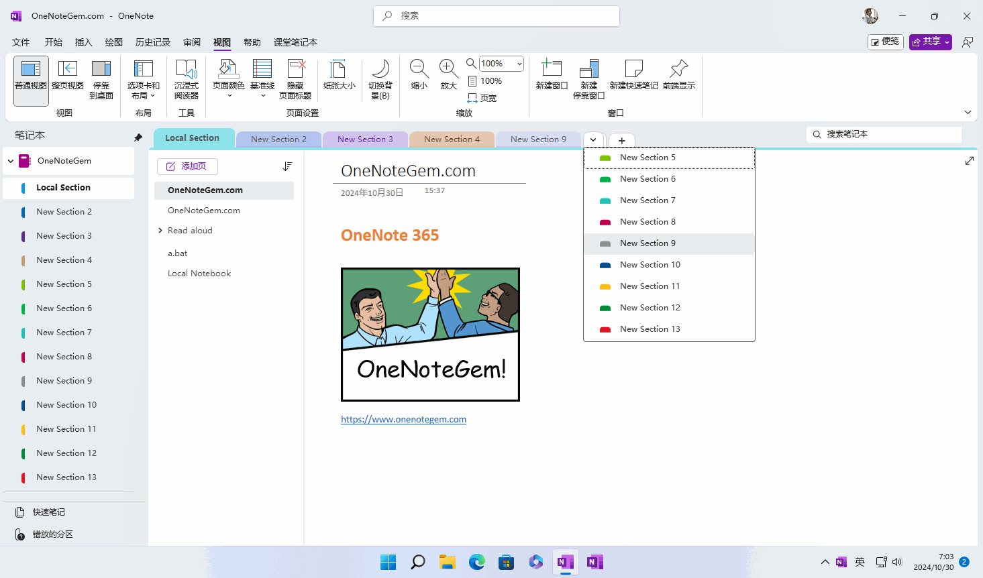
Task: Click the Zoom In (放大) magnifier
Action: click(448, 75)
